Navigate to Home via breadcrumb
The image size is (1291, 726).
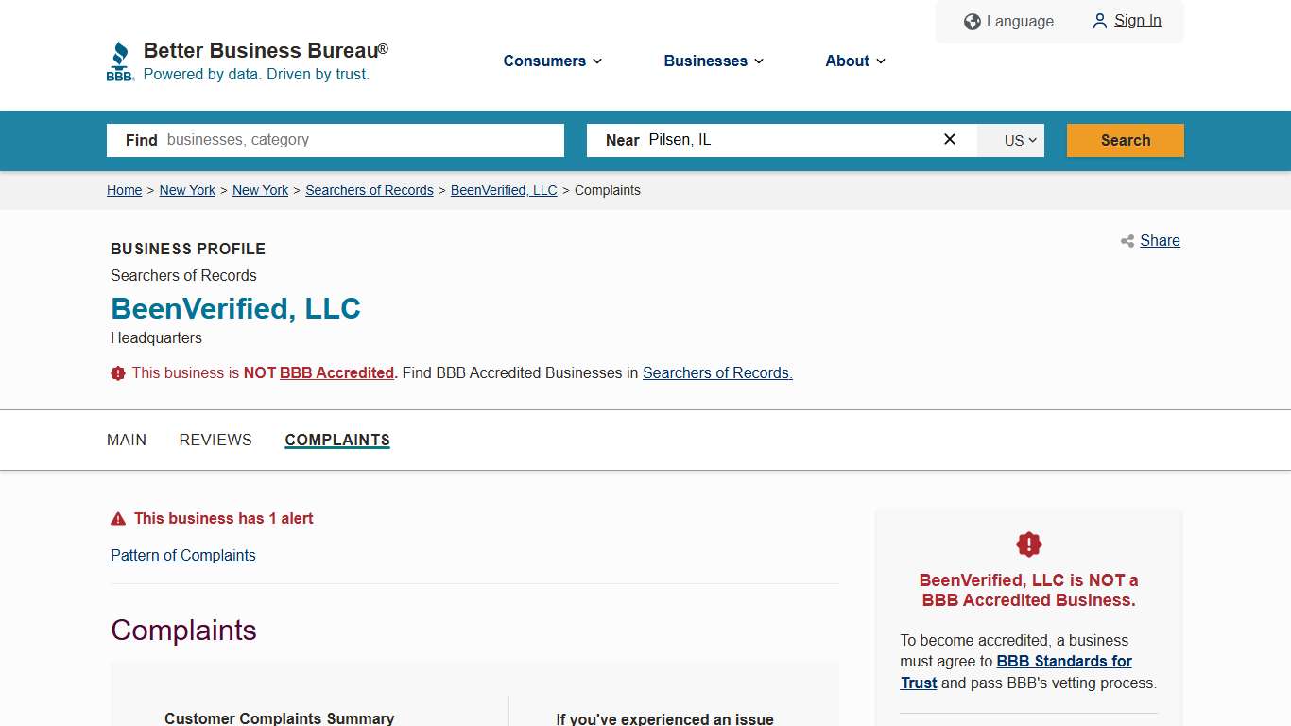[124, 190]
